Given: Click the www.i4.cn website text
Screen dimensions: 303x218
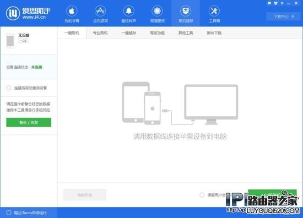Looking at the screenshot, I should [x=34, y=17].
